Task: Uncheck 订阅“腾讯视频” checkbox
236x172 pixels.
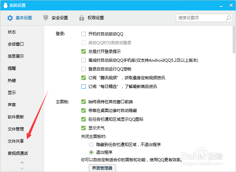Action: pos(83,78)
